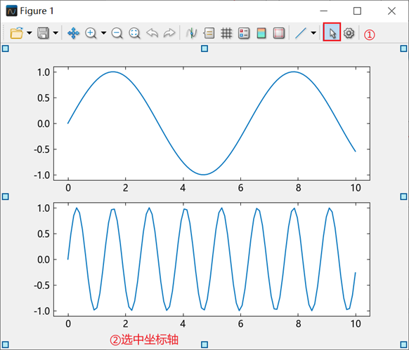Click upper plot y-axis label 0.5
This screenshot has height=350, width=409.
[x=44, y=98]
